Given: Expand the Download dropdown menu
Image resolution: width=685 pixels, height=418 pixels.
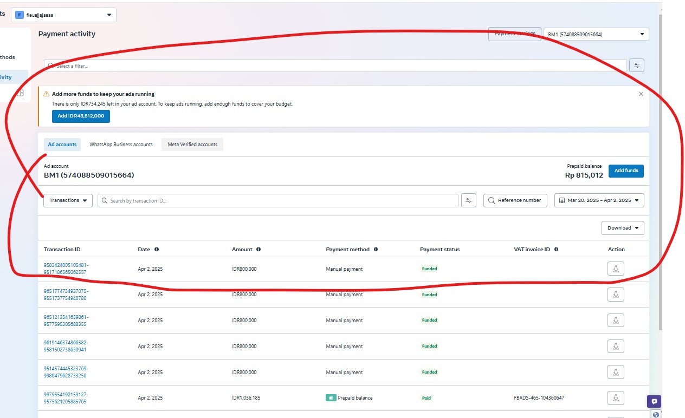Looking at the screenshot, I should coord(623,228).
